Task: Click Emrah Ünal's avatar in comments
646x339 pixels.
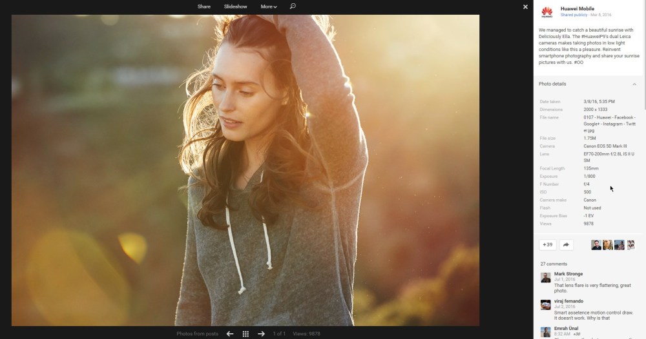Action: click(x=546, y=332)
